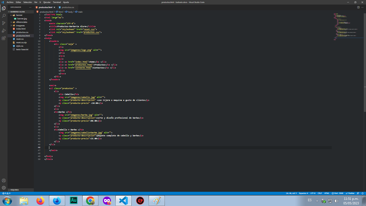
Task: Collapse the BARBERIA ALURA project section
Action: click(x=21, y=12)
